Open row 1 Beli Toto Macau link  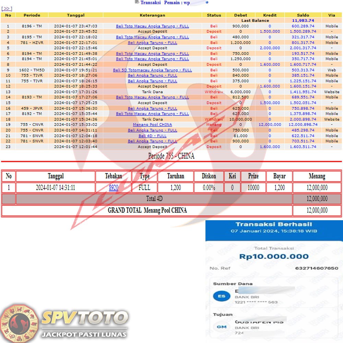152,26
